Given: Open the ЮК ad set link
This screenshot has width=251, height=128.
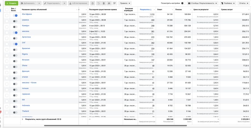Looking at the screenshot, I should pos(23,100).
